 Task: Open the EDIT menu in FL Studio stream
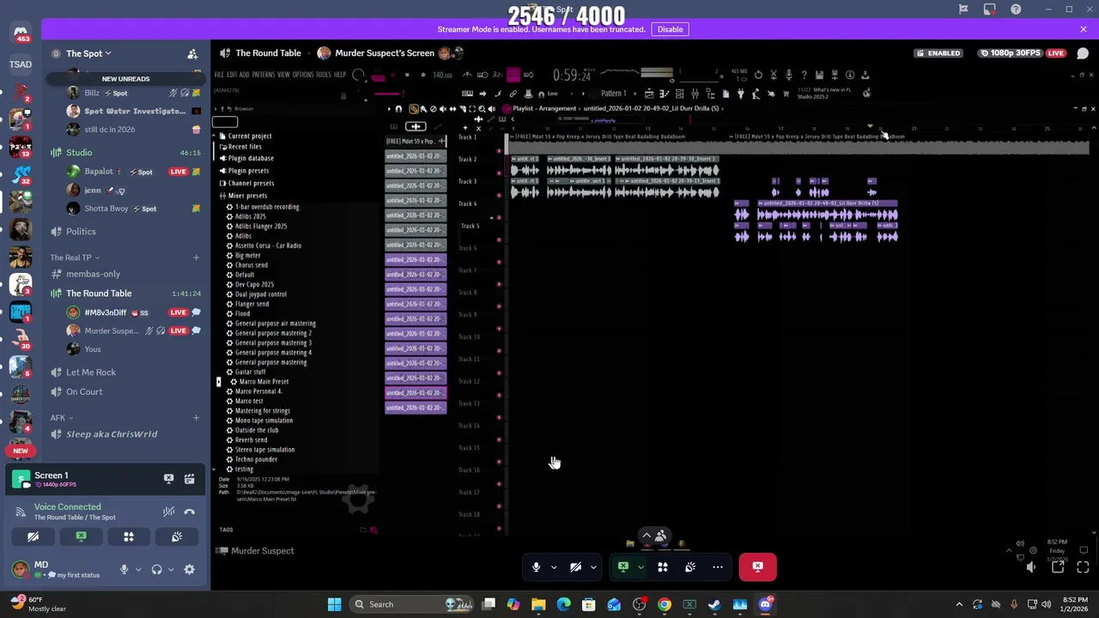tap(232, 75)
